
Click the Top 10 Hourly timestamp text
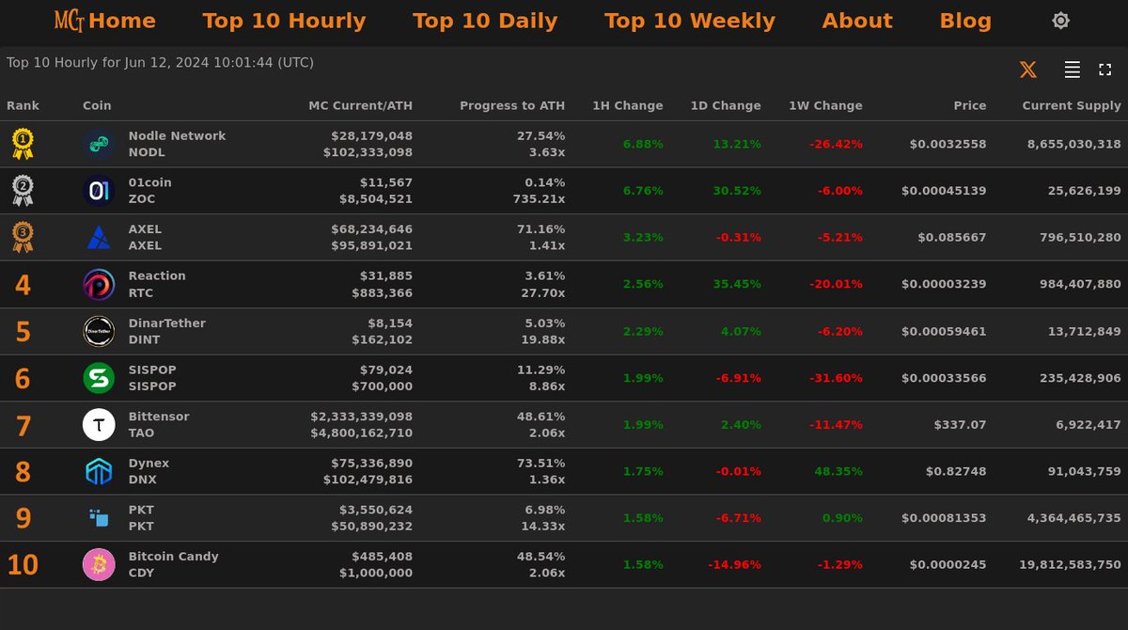click(x=161, y=63)
